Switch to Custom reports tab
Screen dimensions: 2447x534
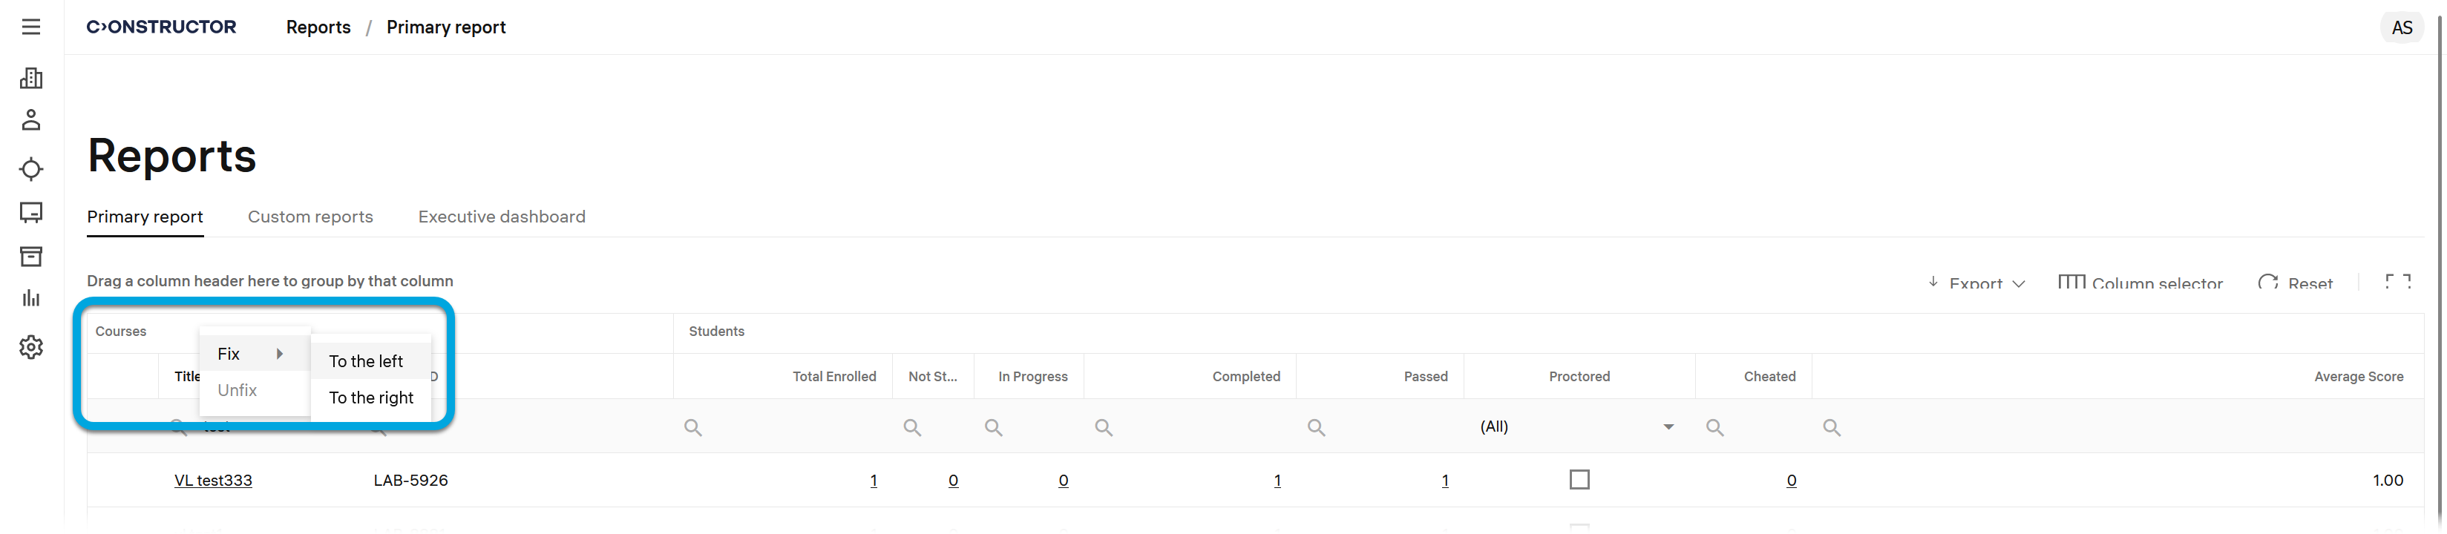[x=311, y=217]
